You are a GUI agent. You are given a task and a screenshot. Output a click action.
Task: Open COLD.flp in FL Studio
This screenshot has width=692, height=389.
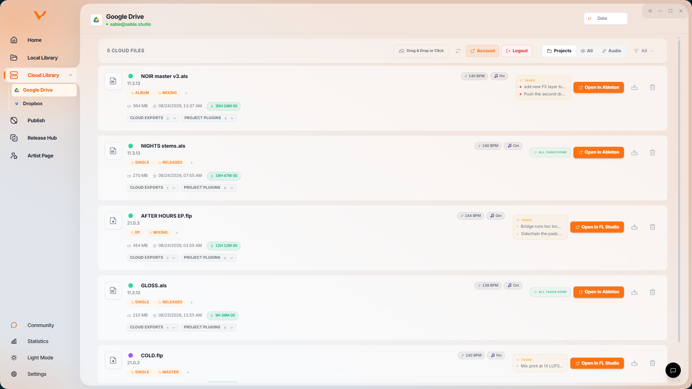597,363
